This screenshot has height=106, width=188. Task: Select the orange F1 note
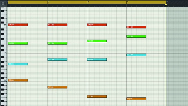[97, 96]
